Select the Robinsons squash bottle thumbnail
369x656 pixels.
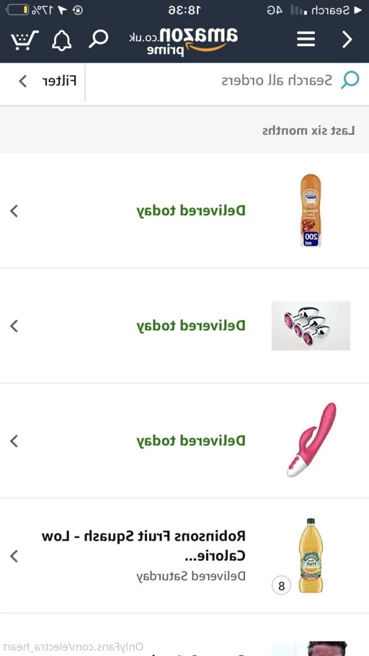tap(311, 556)
